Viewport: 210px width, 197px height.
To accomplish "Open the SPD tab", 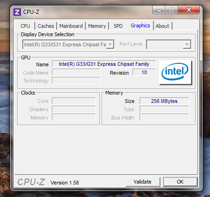I will click(118, 26).
